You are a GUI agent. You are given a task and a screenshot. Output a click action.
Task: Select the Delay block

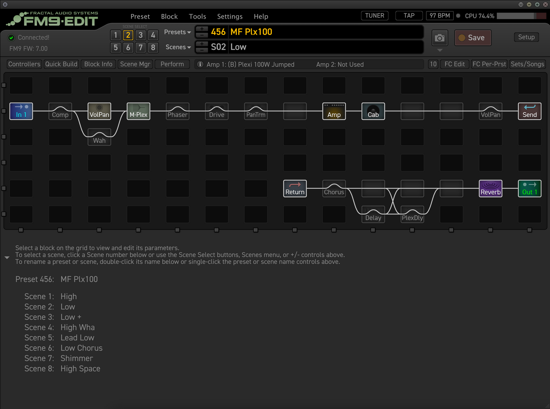pyautogui.click(x=373, y=214)
